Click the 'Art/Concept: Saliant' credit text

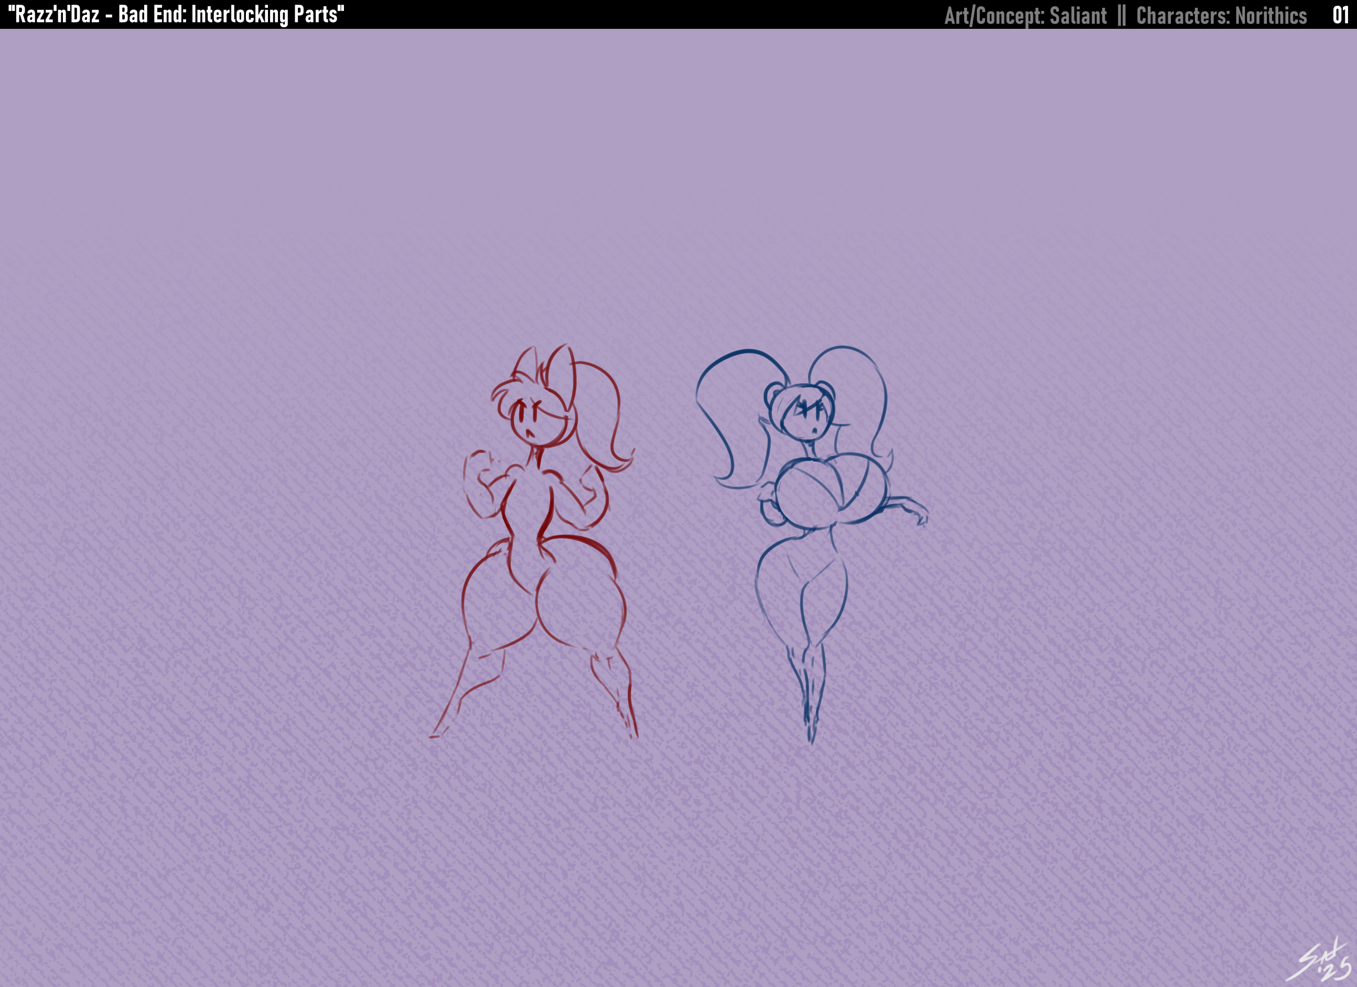[1025, 16]
